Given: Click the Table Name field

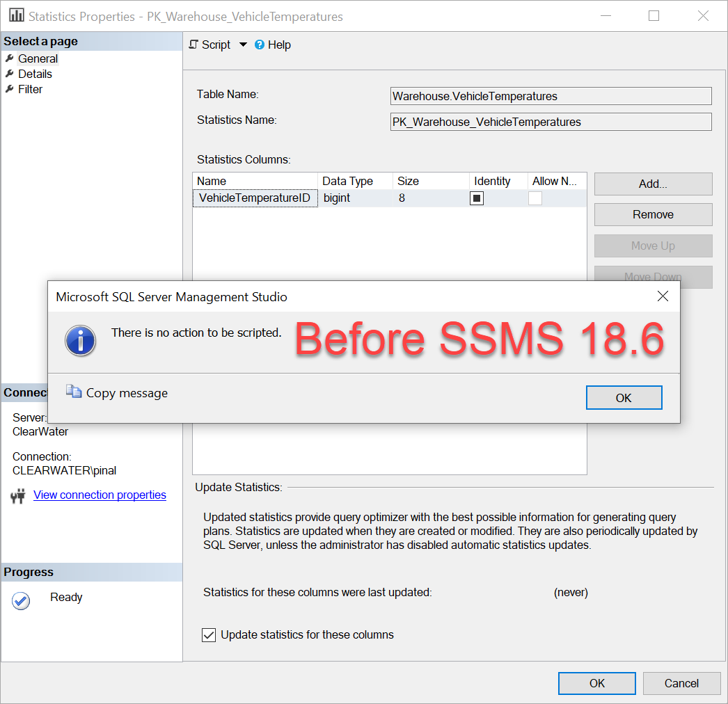Looking at the screenshot, I should coord(551,96).
